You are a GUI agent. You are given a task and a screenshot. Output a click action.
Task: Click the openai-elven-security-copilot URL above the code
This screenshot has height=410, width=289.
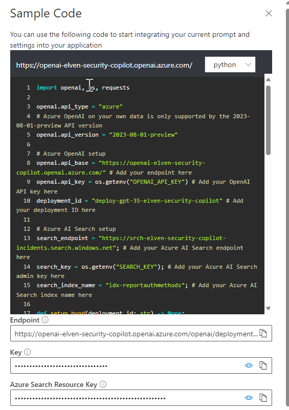tap(104, 65)
